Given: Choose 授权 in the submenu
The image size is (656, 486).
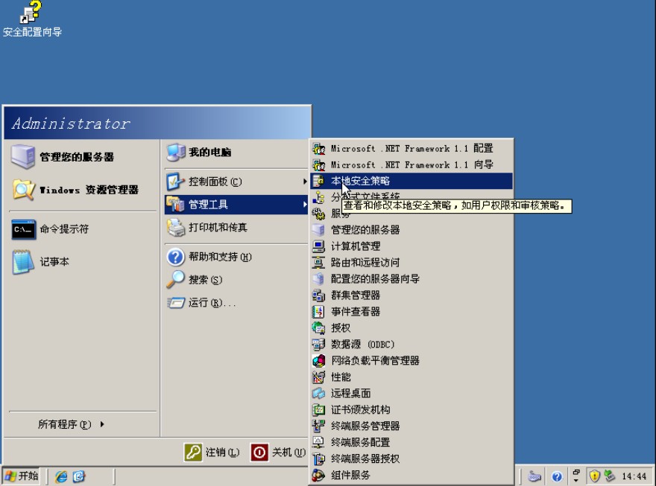Looking at the screenshot, I should (x=411, y=327).
